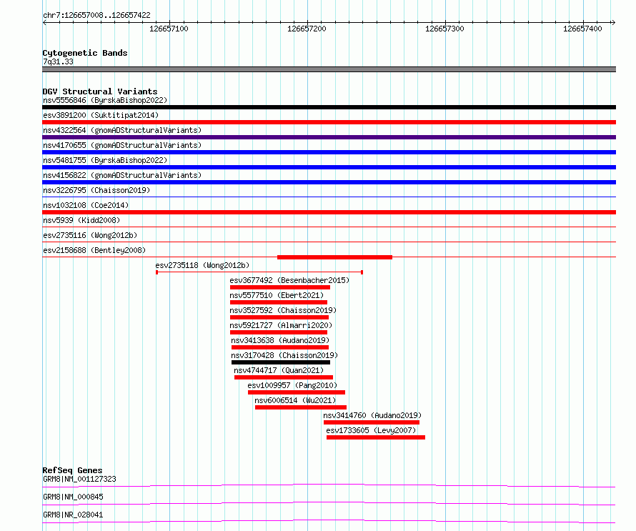Click the 7q31.33 band label

(58, 61)
